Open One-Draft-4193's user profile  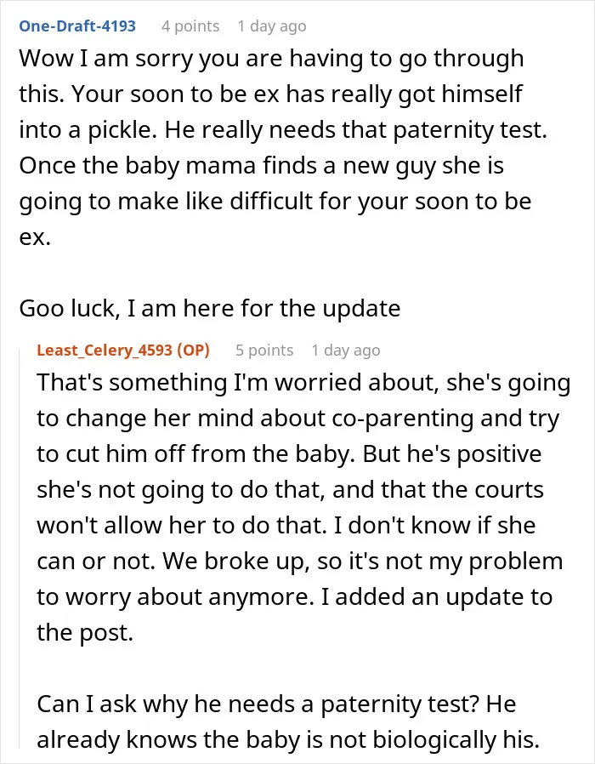(77, 26)
